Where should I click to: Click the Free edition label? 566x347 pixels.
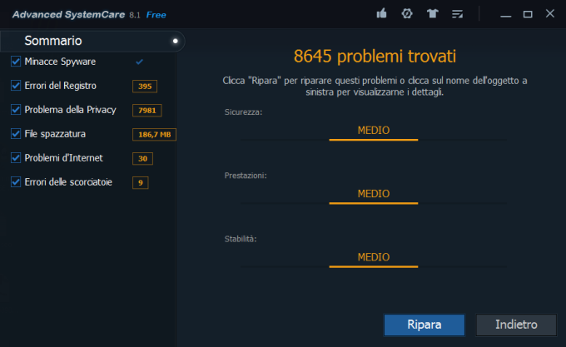pyautogui.click(x=156, y=15)
